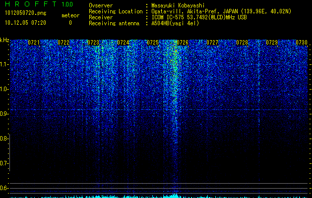This screenshot has width=312, height=198.
Task: Click the 0729 time marker
Action: coord(272,43)
